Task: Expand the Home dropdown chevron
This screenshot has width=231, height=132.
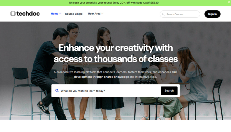Action: [60, 14]
